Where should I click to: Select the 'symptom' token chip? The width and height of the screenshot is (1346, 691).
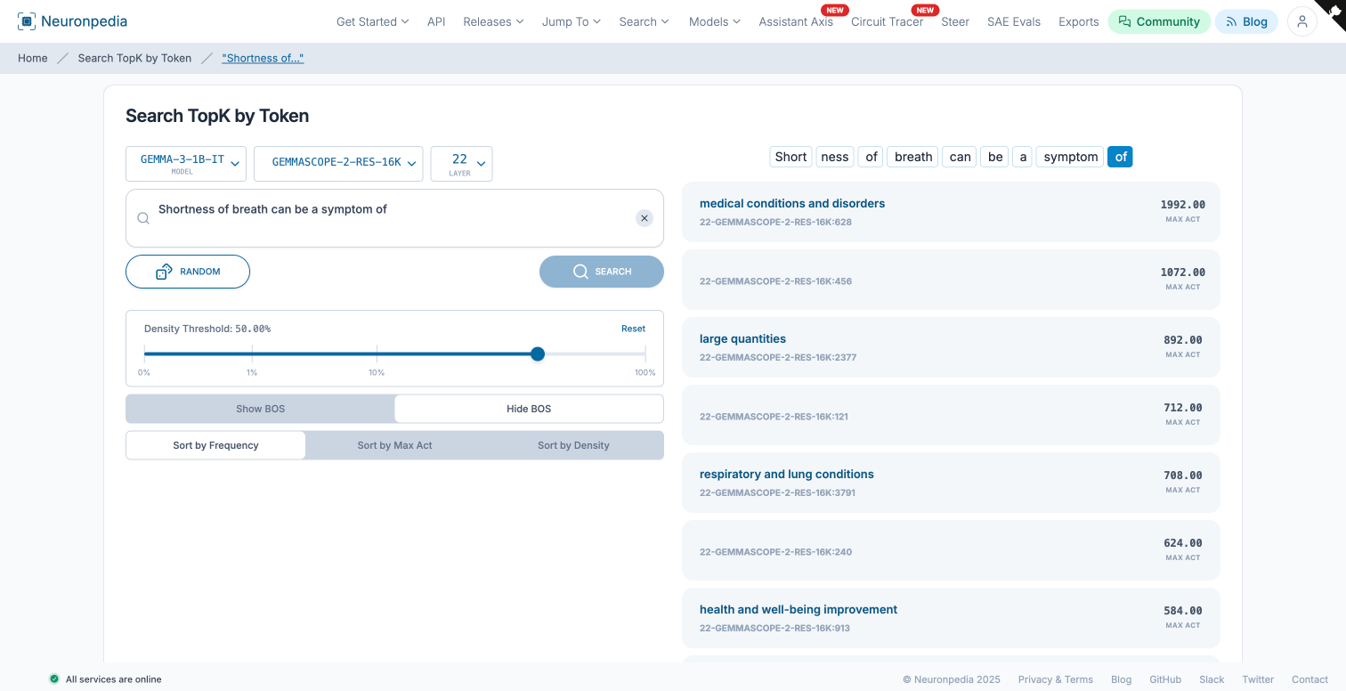[x=1070, y=157]
